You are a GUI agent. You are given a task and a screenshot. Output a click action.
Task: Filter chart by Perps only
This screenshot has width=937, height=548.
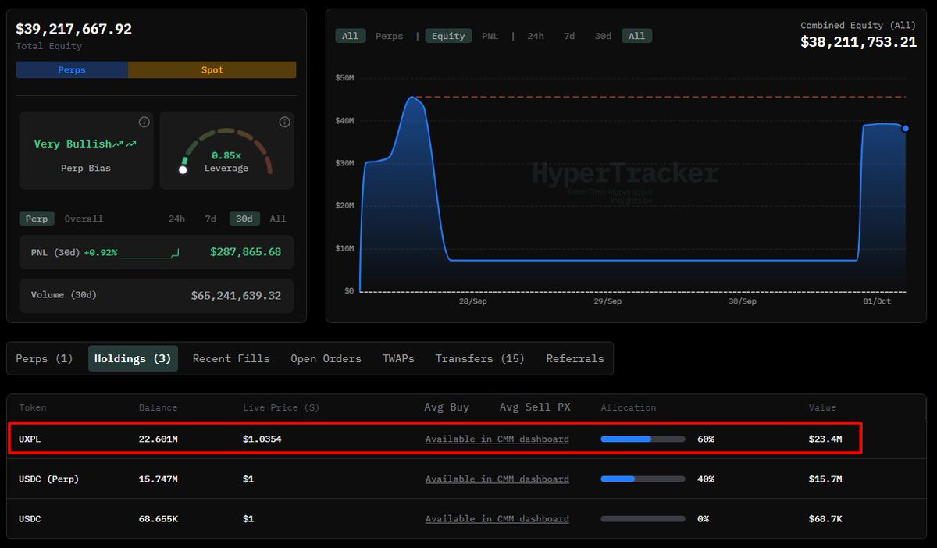tap(390, 36)
